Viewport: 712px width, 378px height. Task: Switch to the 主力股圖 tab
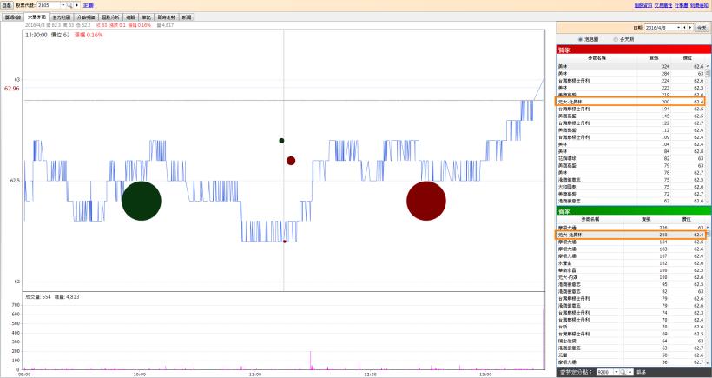(62, 17)
